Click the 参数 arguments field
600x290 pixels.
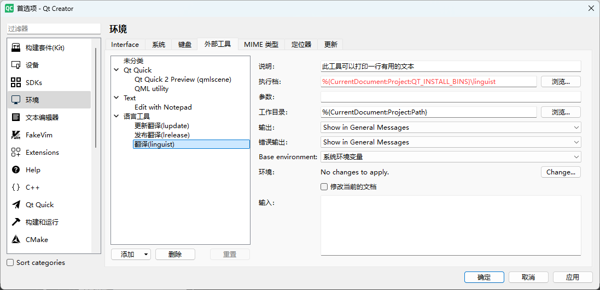(x=451, y=97)
